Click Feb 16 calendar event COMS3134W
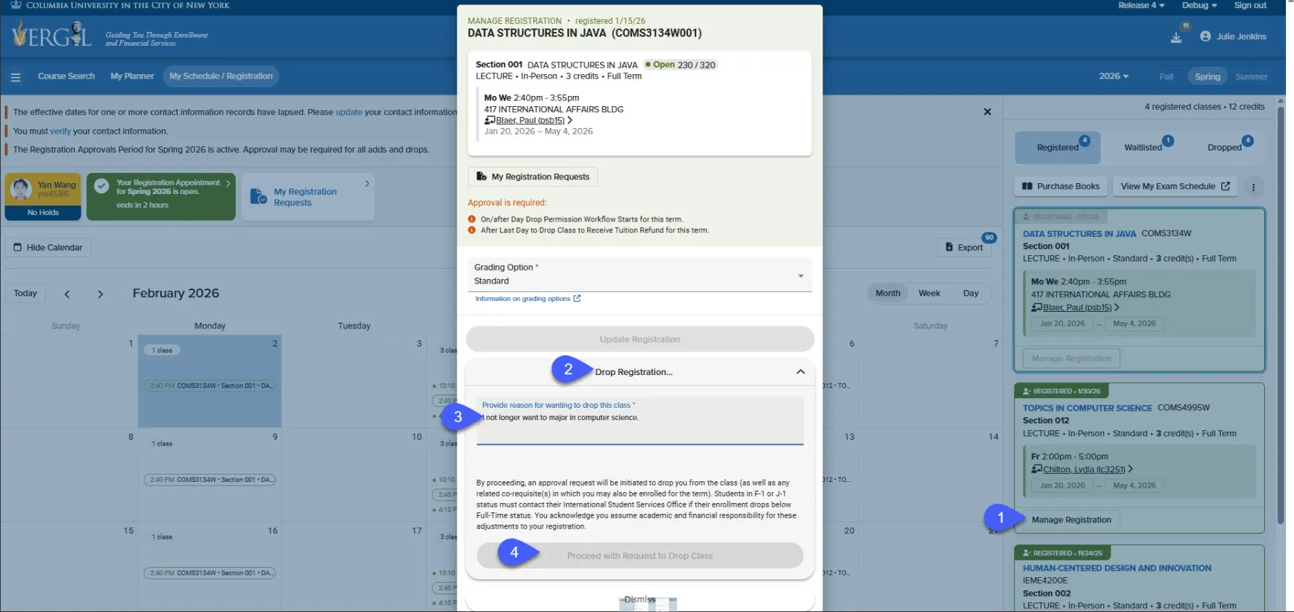 coord(210,573)
